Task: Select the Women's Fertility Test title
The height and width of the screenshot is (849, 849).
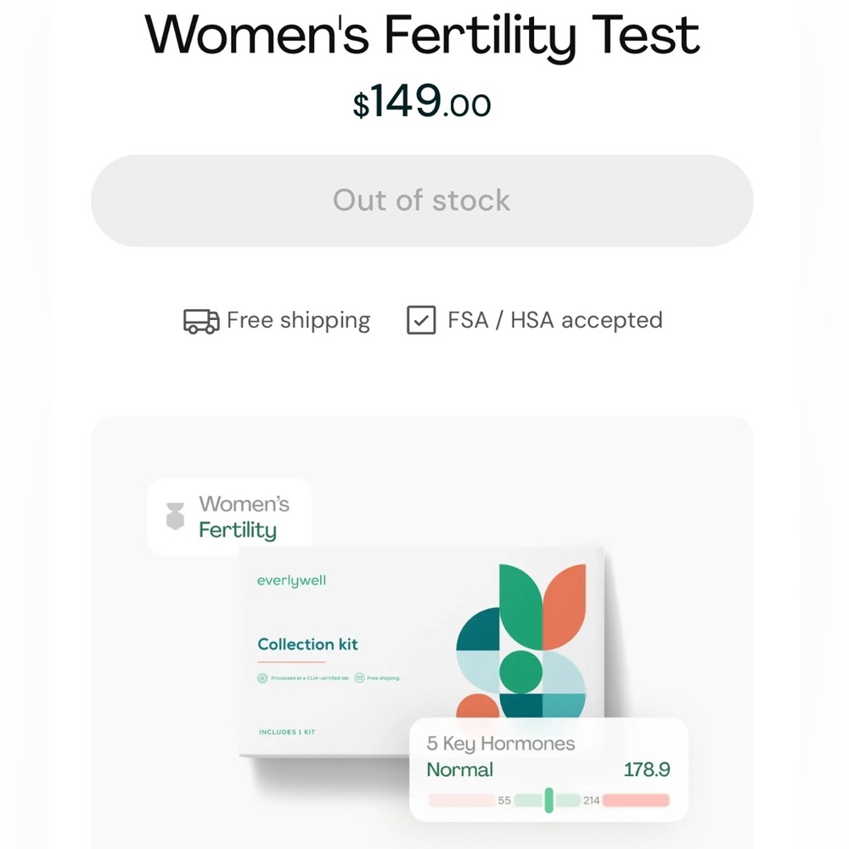Action: pos(422,34)
